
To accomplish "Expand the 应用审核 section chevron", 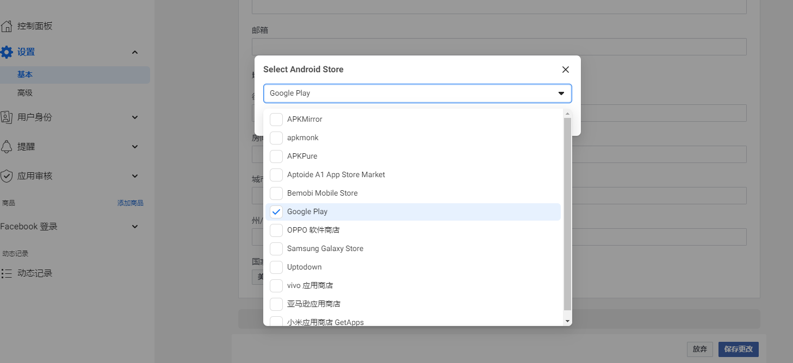I will (x=135, y=176).
